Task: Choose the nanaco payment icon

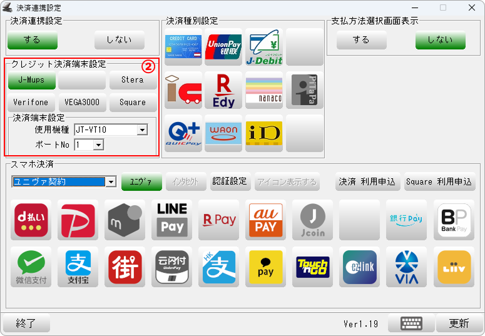Action: [x=264, y=90]
